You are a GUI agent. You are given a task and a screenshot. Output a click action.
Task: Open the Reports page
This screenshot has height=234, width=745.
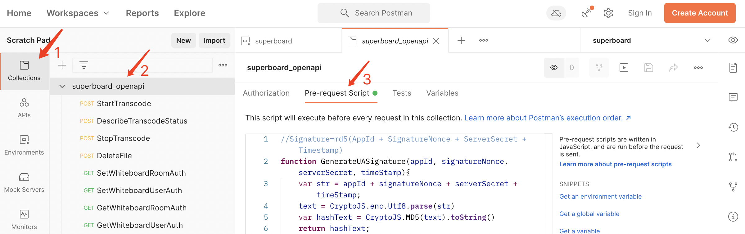[x=142, y=13]
